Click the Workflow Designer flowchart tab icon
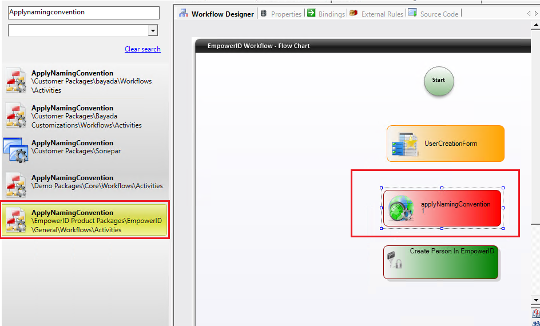The image size is (540, 326). tap(184, 14)
